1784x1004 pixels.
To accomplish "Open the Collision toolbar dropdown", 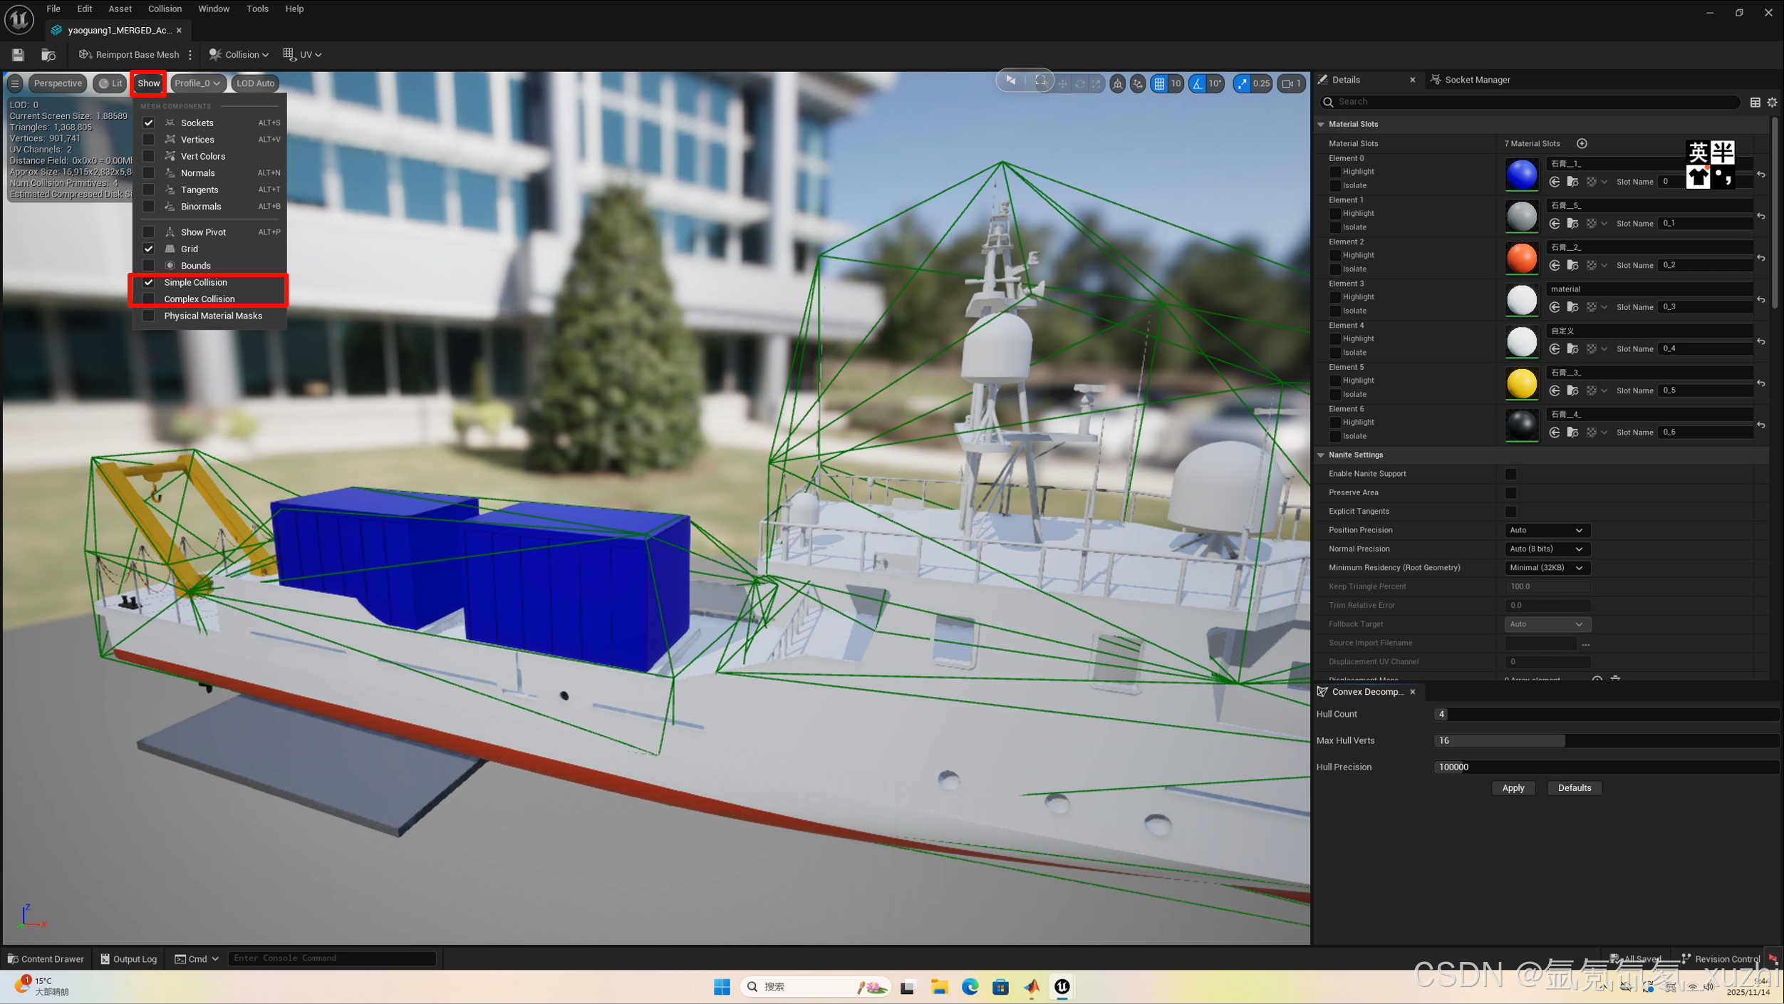I will click(239, 55).
